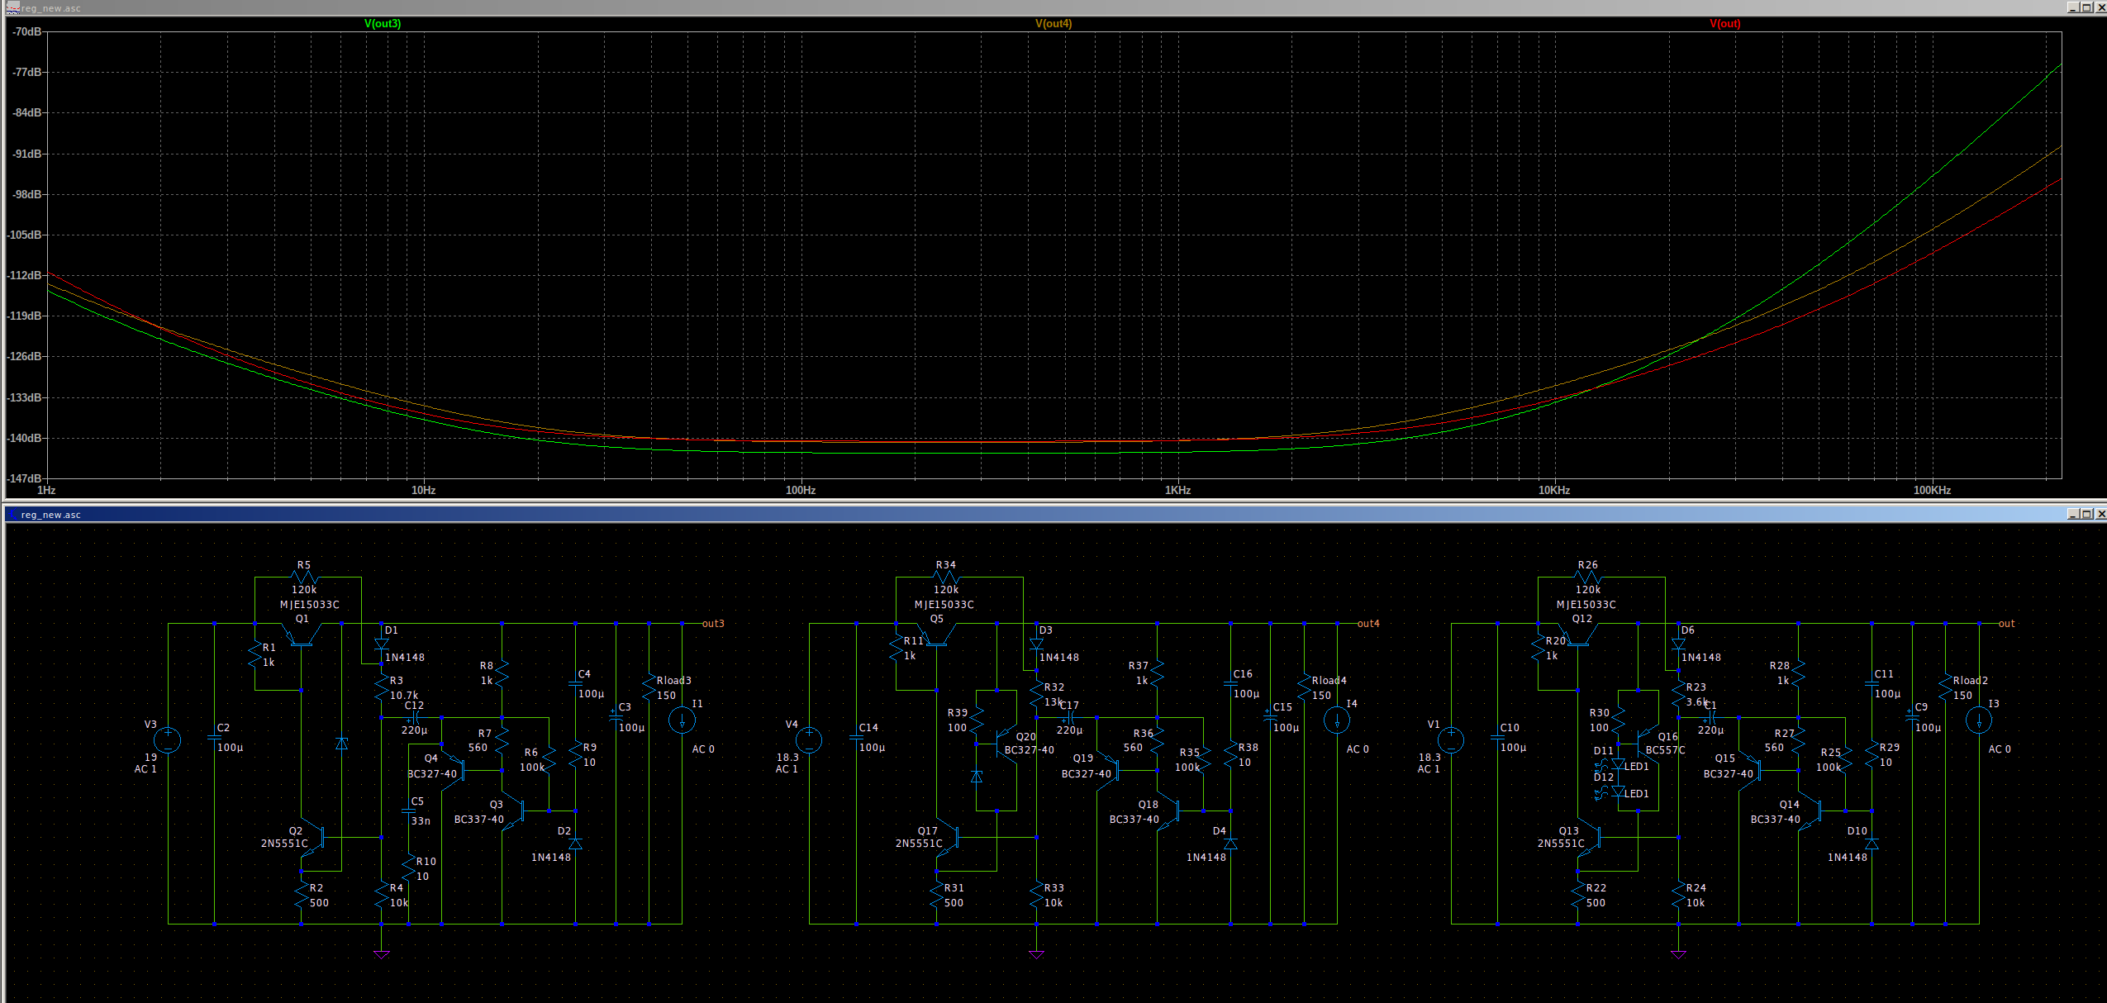Click the ground symbol below R4

pyautogui.click(x=381, y=954)
